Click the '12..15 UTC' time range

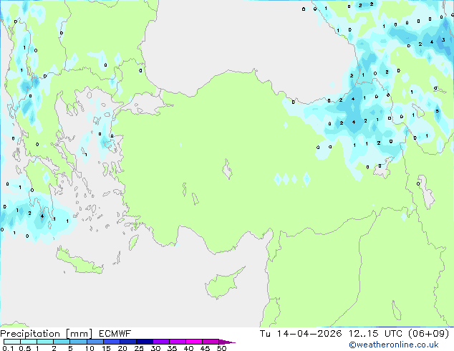pos(375,333)
